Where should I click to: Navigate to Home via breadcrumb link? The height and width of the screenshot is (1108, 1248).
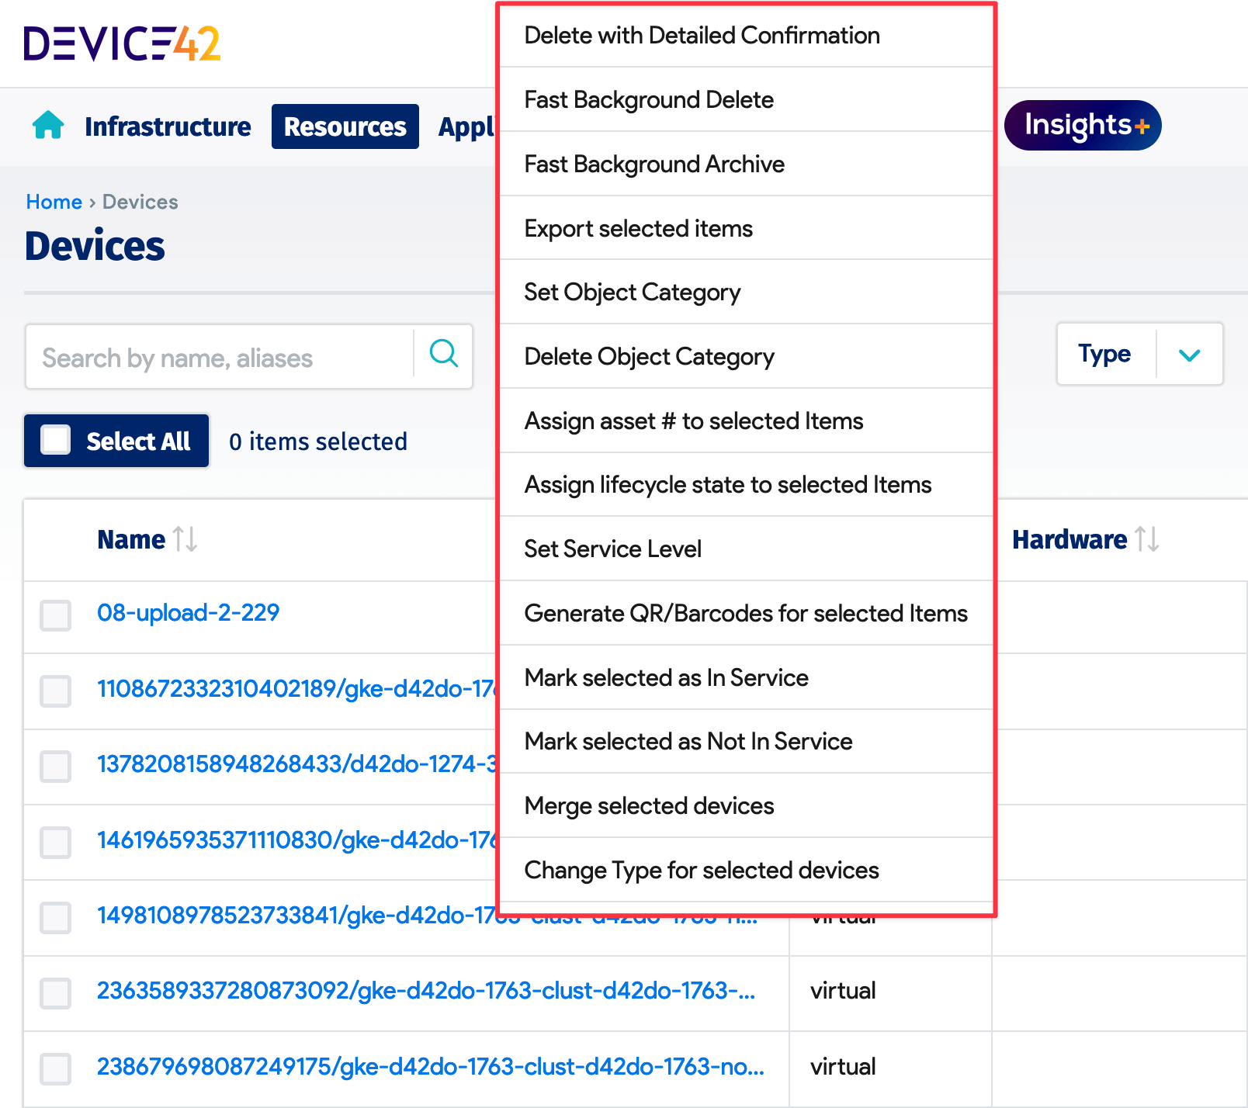54,202
